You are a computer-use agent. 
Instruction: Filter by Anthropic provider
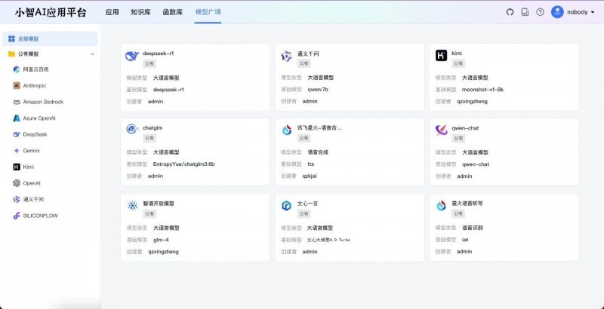tap(34, 85)
